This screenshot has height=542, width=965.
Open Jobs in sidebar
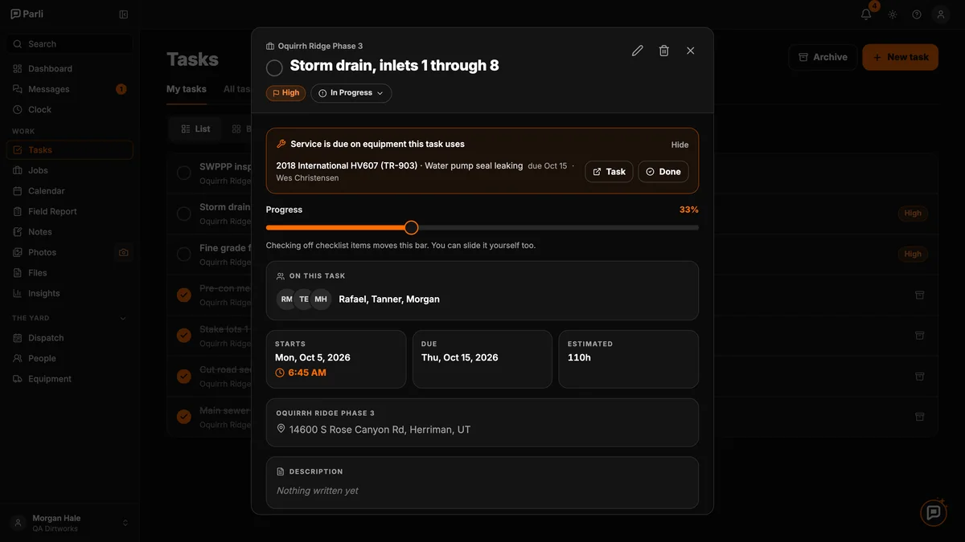70,170
